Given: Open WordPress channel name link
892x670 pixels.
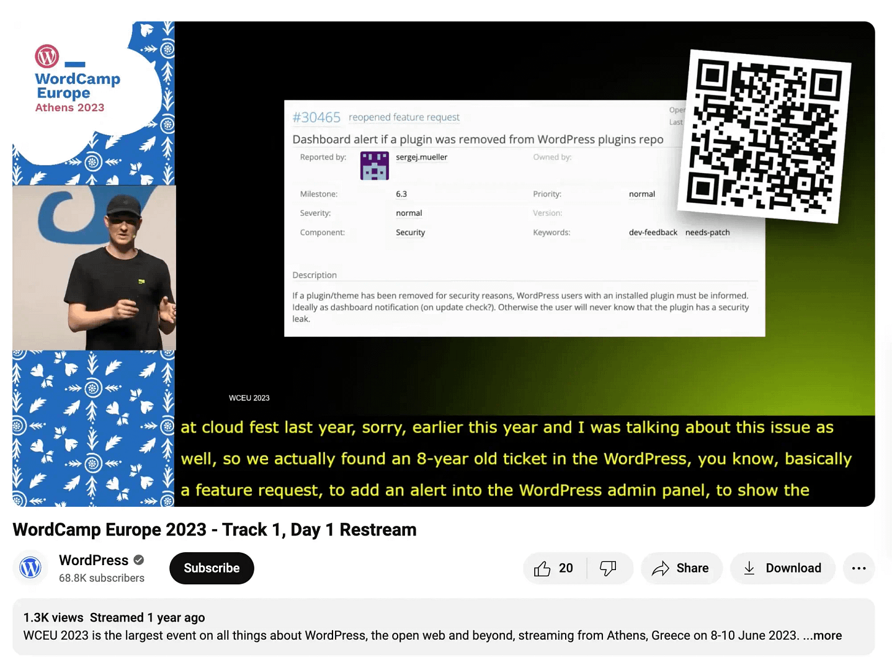Looking at the screenshot, I should pyautogui.click(x=94, y=560).
